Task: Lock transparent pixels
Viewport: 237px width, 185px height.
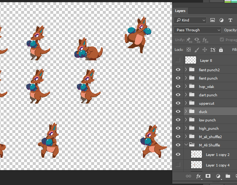Action: click(x=189, y=50)
